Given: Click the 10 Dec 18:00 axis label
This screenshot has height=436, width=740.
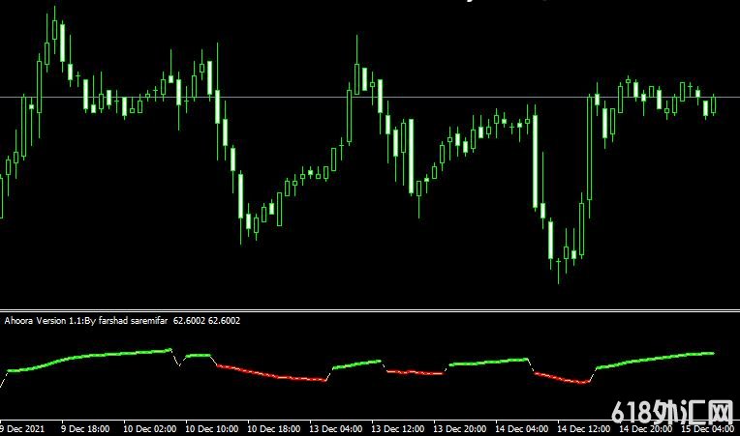Looking at the screenshot, I should (x=274, y=427).
